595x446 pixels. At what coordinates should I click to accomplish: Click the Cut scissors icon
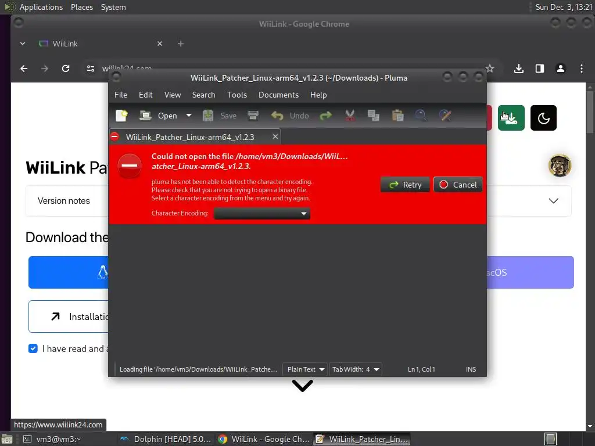click(x=350, y=116)
